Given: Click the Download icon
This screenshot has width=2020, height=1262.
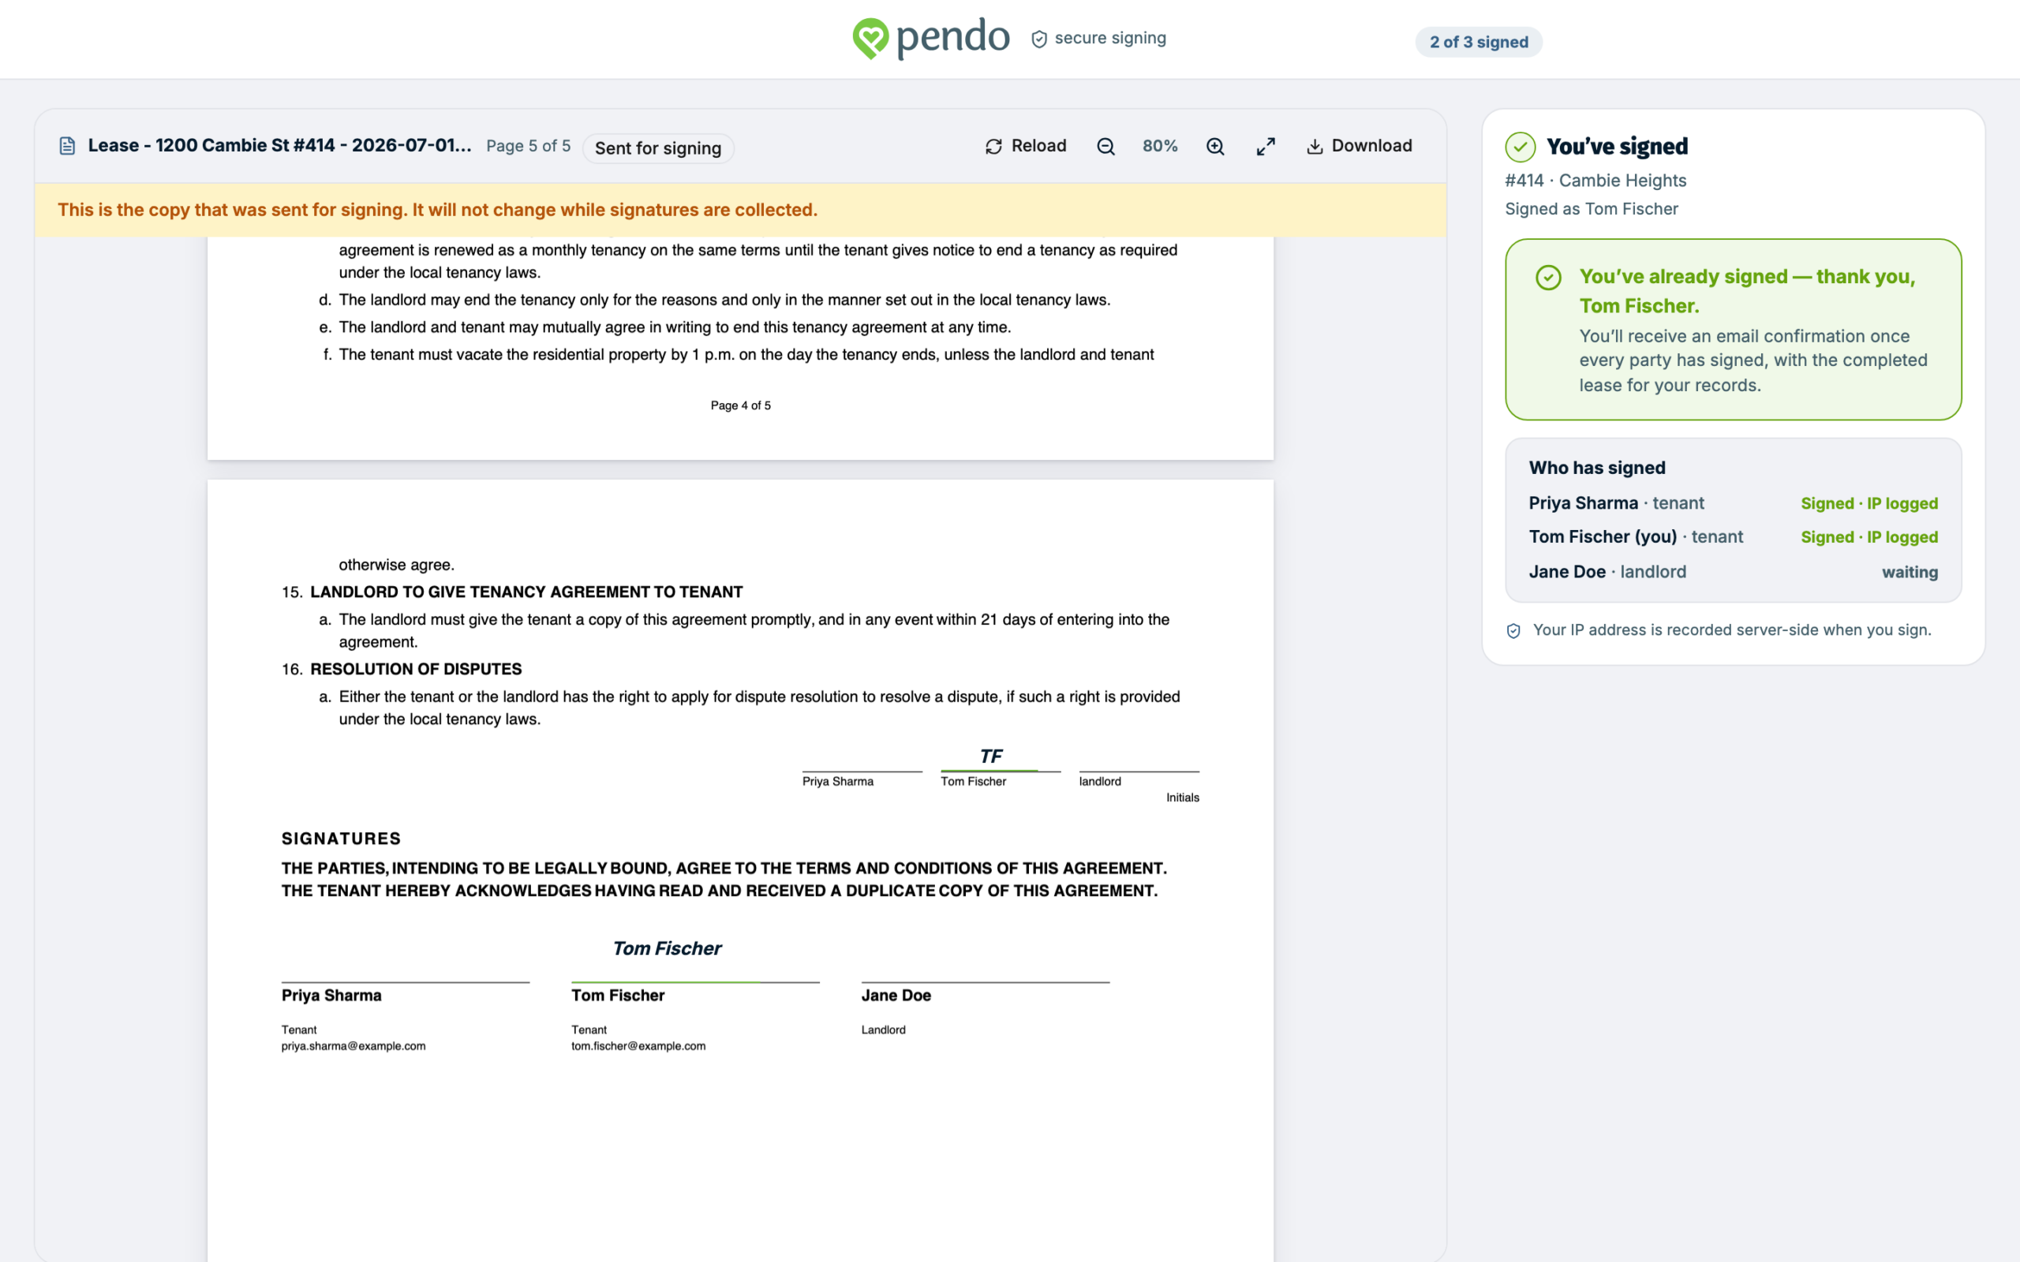Looking at the screenshot, I should click(x=1315, y=146).
